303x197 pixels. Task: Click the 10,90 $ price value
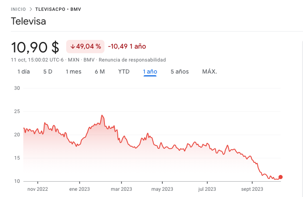click(35, 47)
